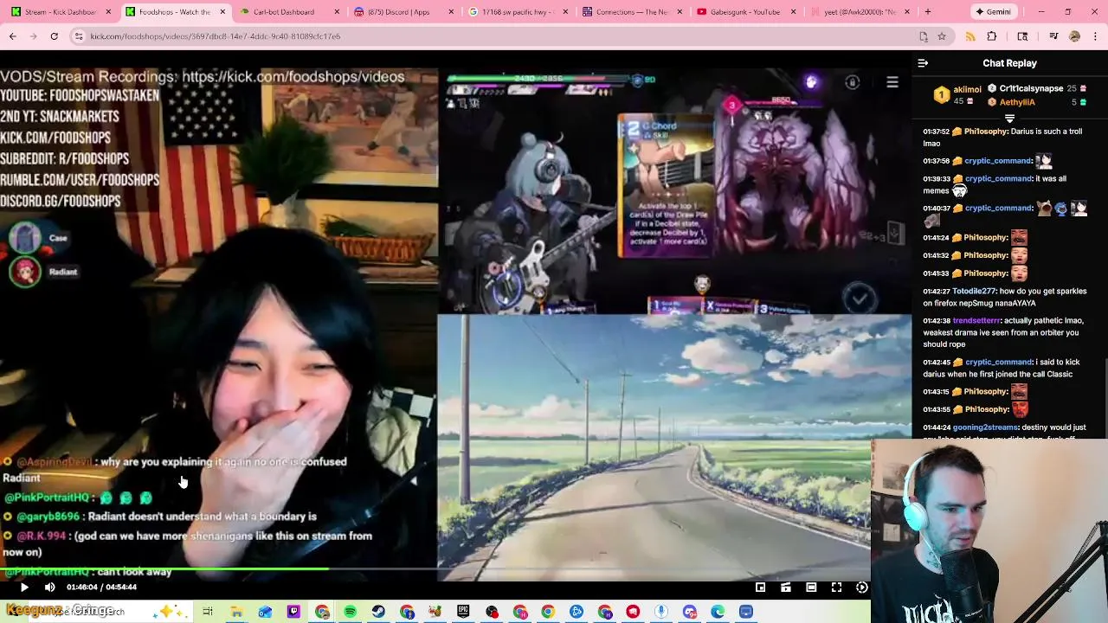Screen dimensions: 1108x623
Task: Go back to the previous page
Action: tap(13, 36)
